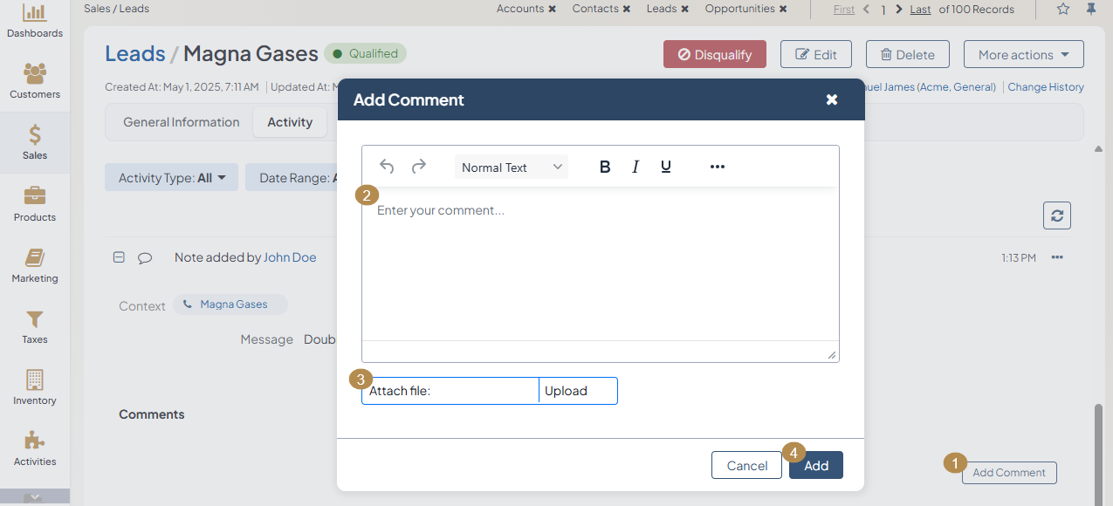
Task: Open the Inventory sidebar section
Action: pos(35,387)
